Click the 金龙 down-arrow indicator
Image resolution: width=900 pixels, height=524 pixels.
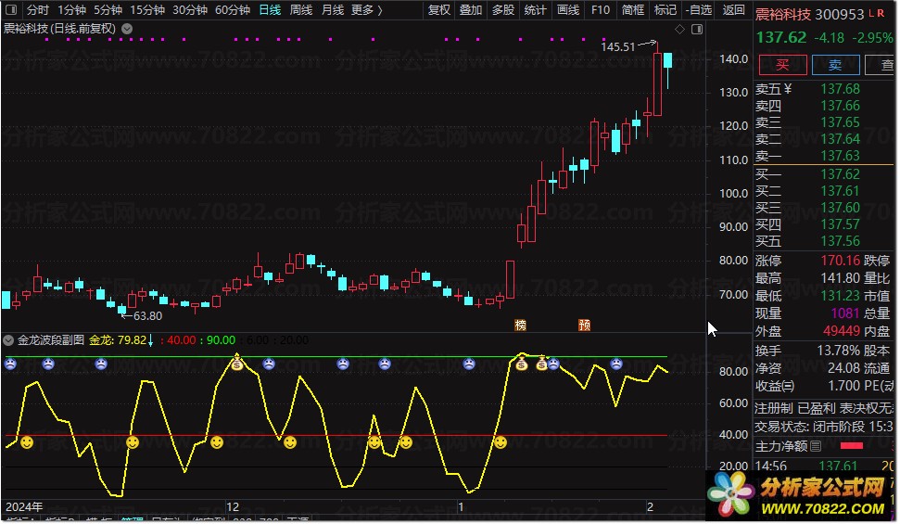click(151, 340)
